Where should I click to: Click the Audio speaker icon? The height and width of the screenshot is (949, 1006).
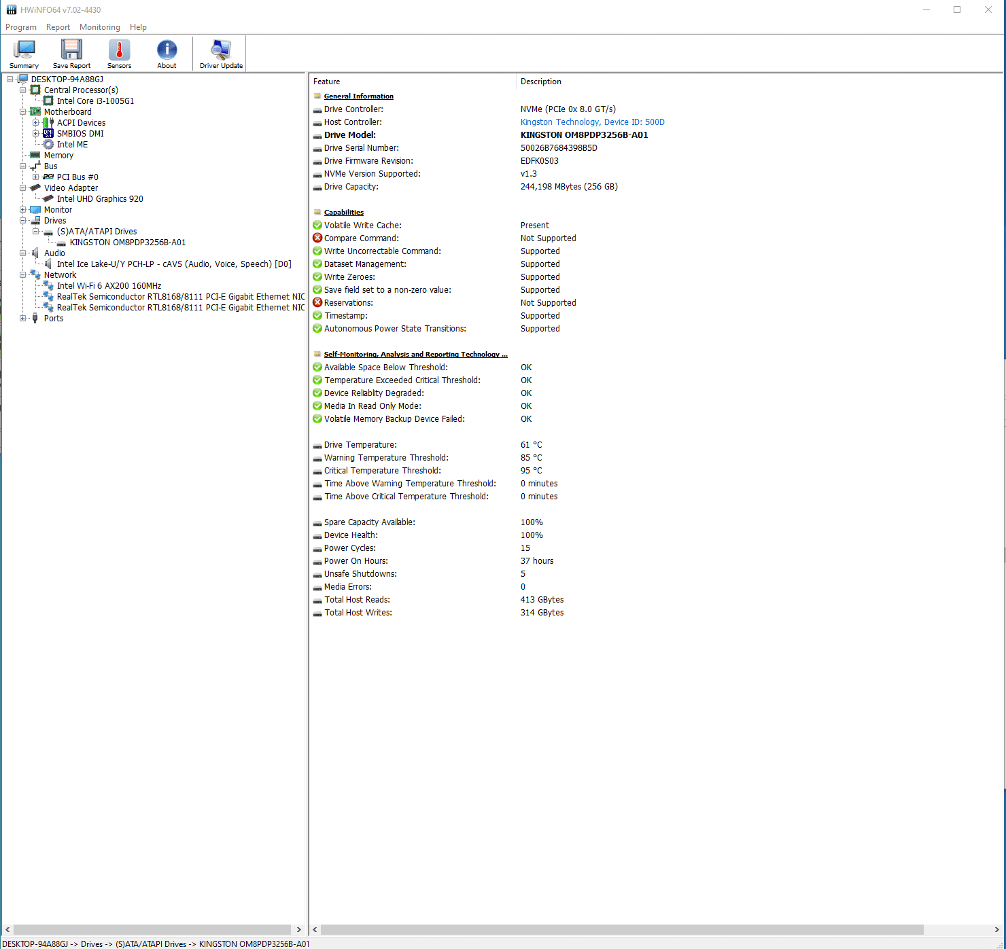(35, 253)
